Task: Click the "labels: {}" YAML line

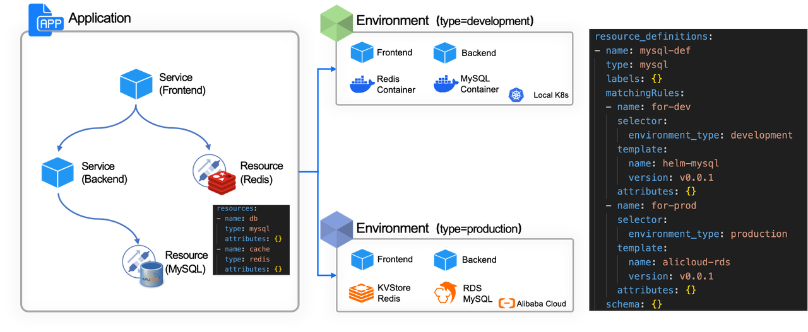Action: (x=634, y=79)
